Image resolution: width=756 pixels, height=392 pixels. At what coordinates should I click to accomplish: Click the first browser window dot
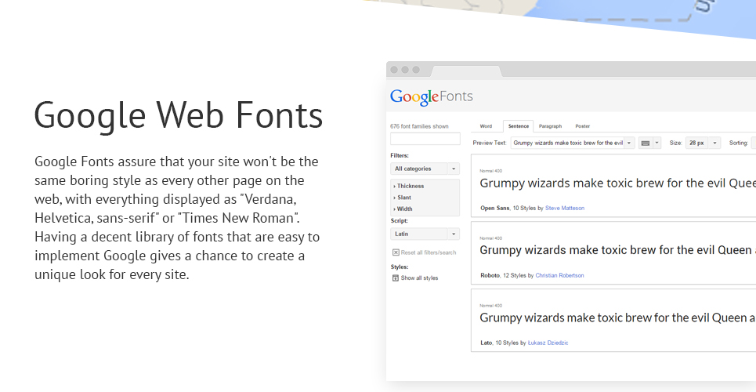point(394,70)
